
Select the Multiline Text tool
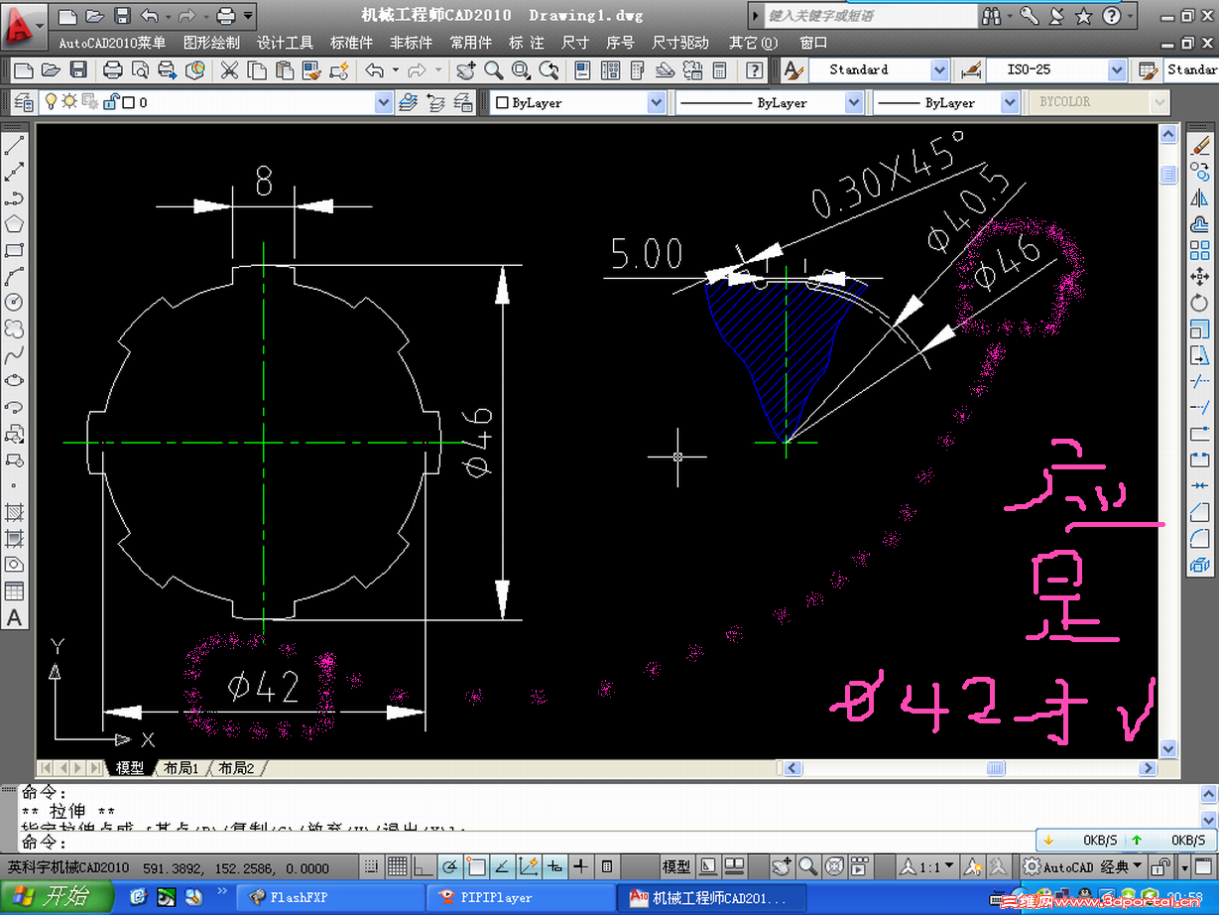[14, 617]
